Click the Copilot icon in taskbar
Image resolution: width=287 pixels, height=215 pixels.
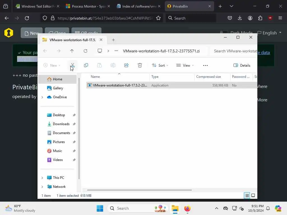point(278,208)
